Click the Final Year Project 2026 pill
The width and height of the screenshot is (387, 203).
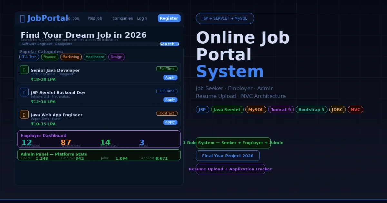228,156
